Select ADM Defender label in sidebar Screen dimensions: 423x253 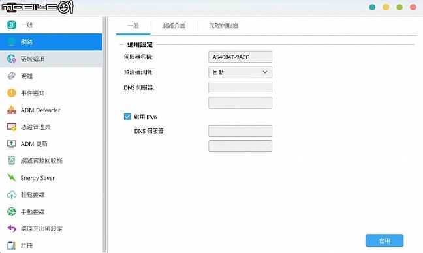pos(40,110)
